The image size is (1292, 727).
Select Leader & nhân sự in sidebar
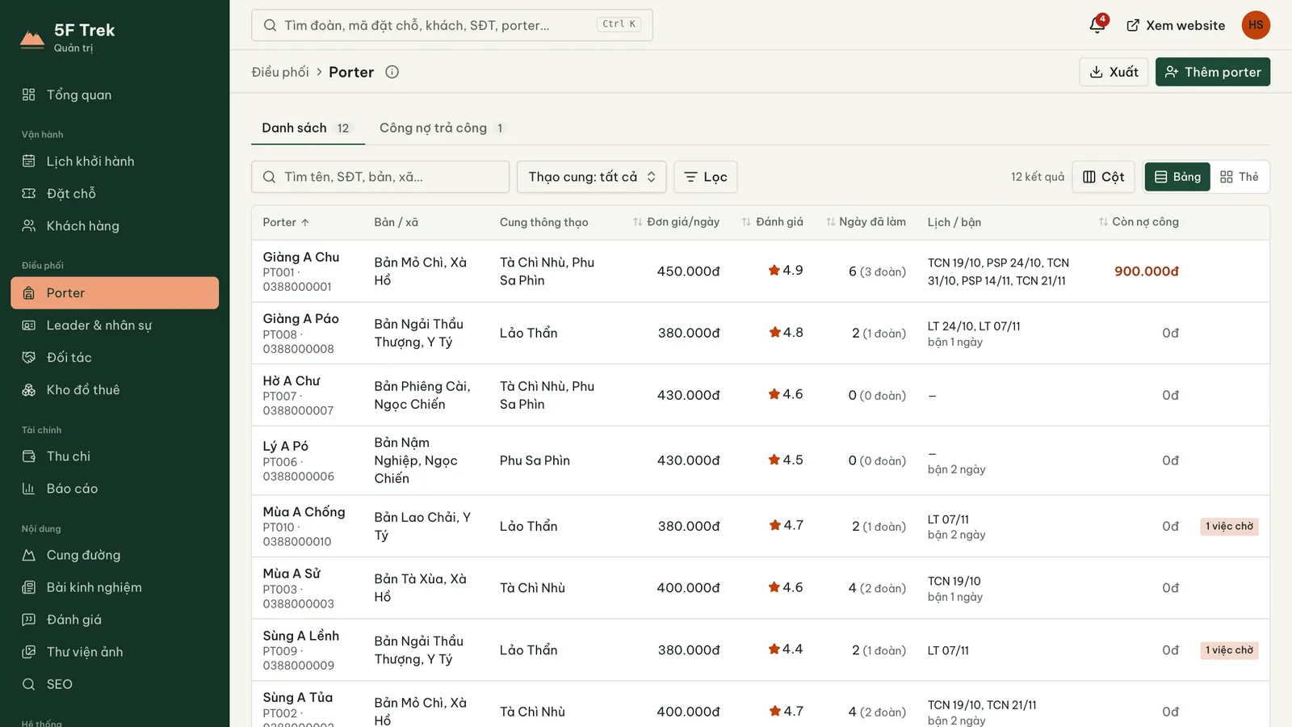point(115,325)
